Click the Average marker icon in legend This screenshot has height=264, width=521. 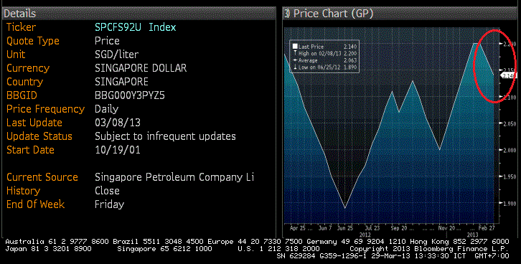point(295,60)
